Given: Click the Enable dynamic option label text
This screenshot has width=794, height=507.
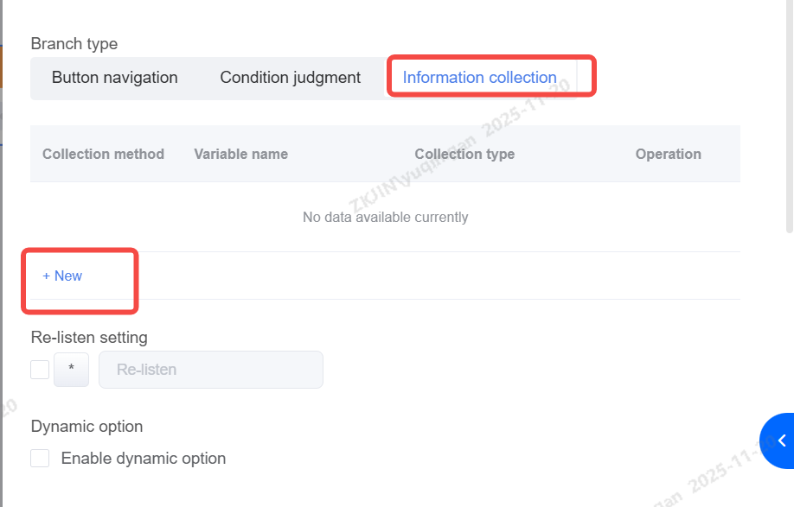Looking at the screenshot, I should click(x=144, y=459).
